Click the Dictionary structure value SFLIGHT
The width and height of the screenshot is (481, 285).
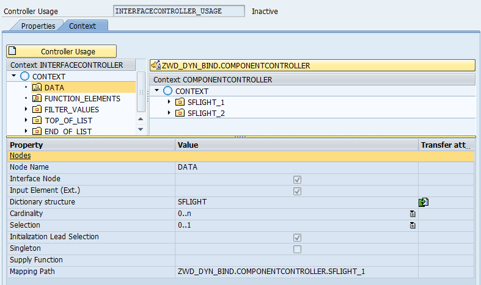point(192,202)
